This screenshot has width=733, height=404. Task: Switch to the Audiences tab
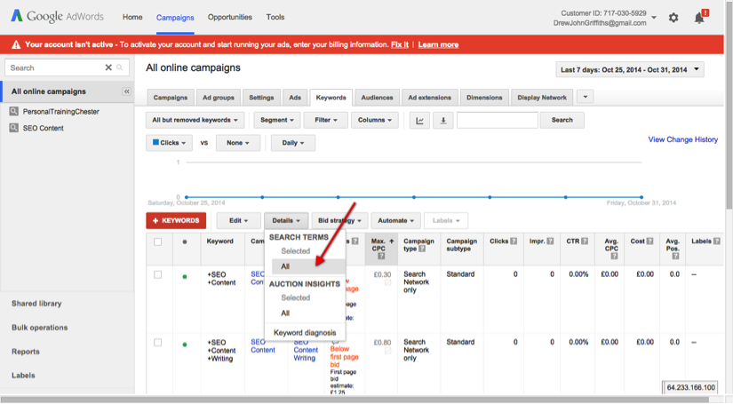[377, 98]
